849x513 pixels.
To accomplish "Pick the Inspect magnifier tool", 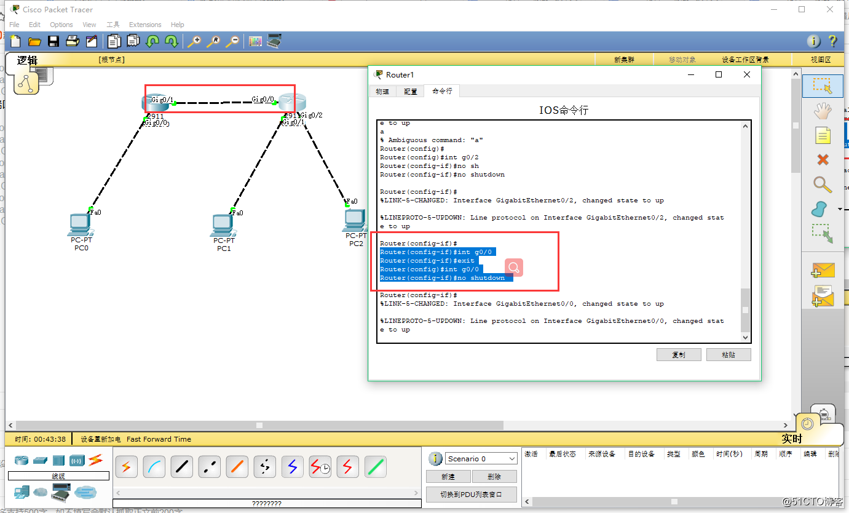I will coord(823,185).
